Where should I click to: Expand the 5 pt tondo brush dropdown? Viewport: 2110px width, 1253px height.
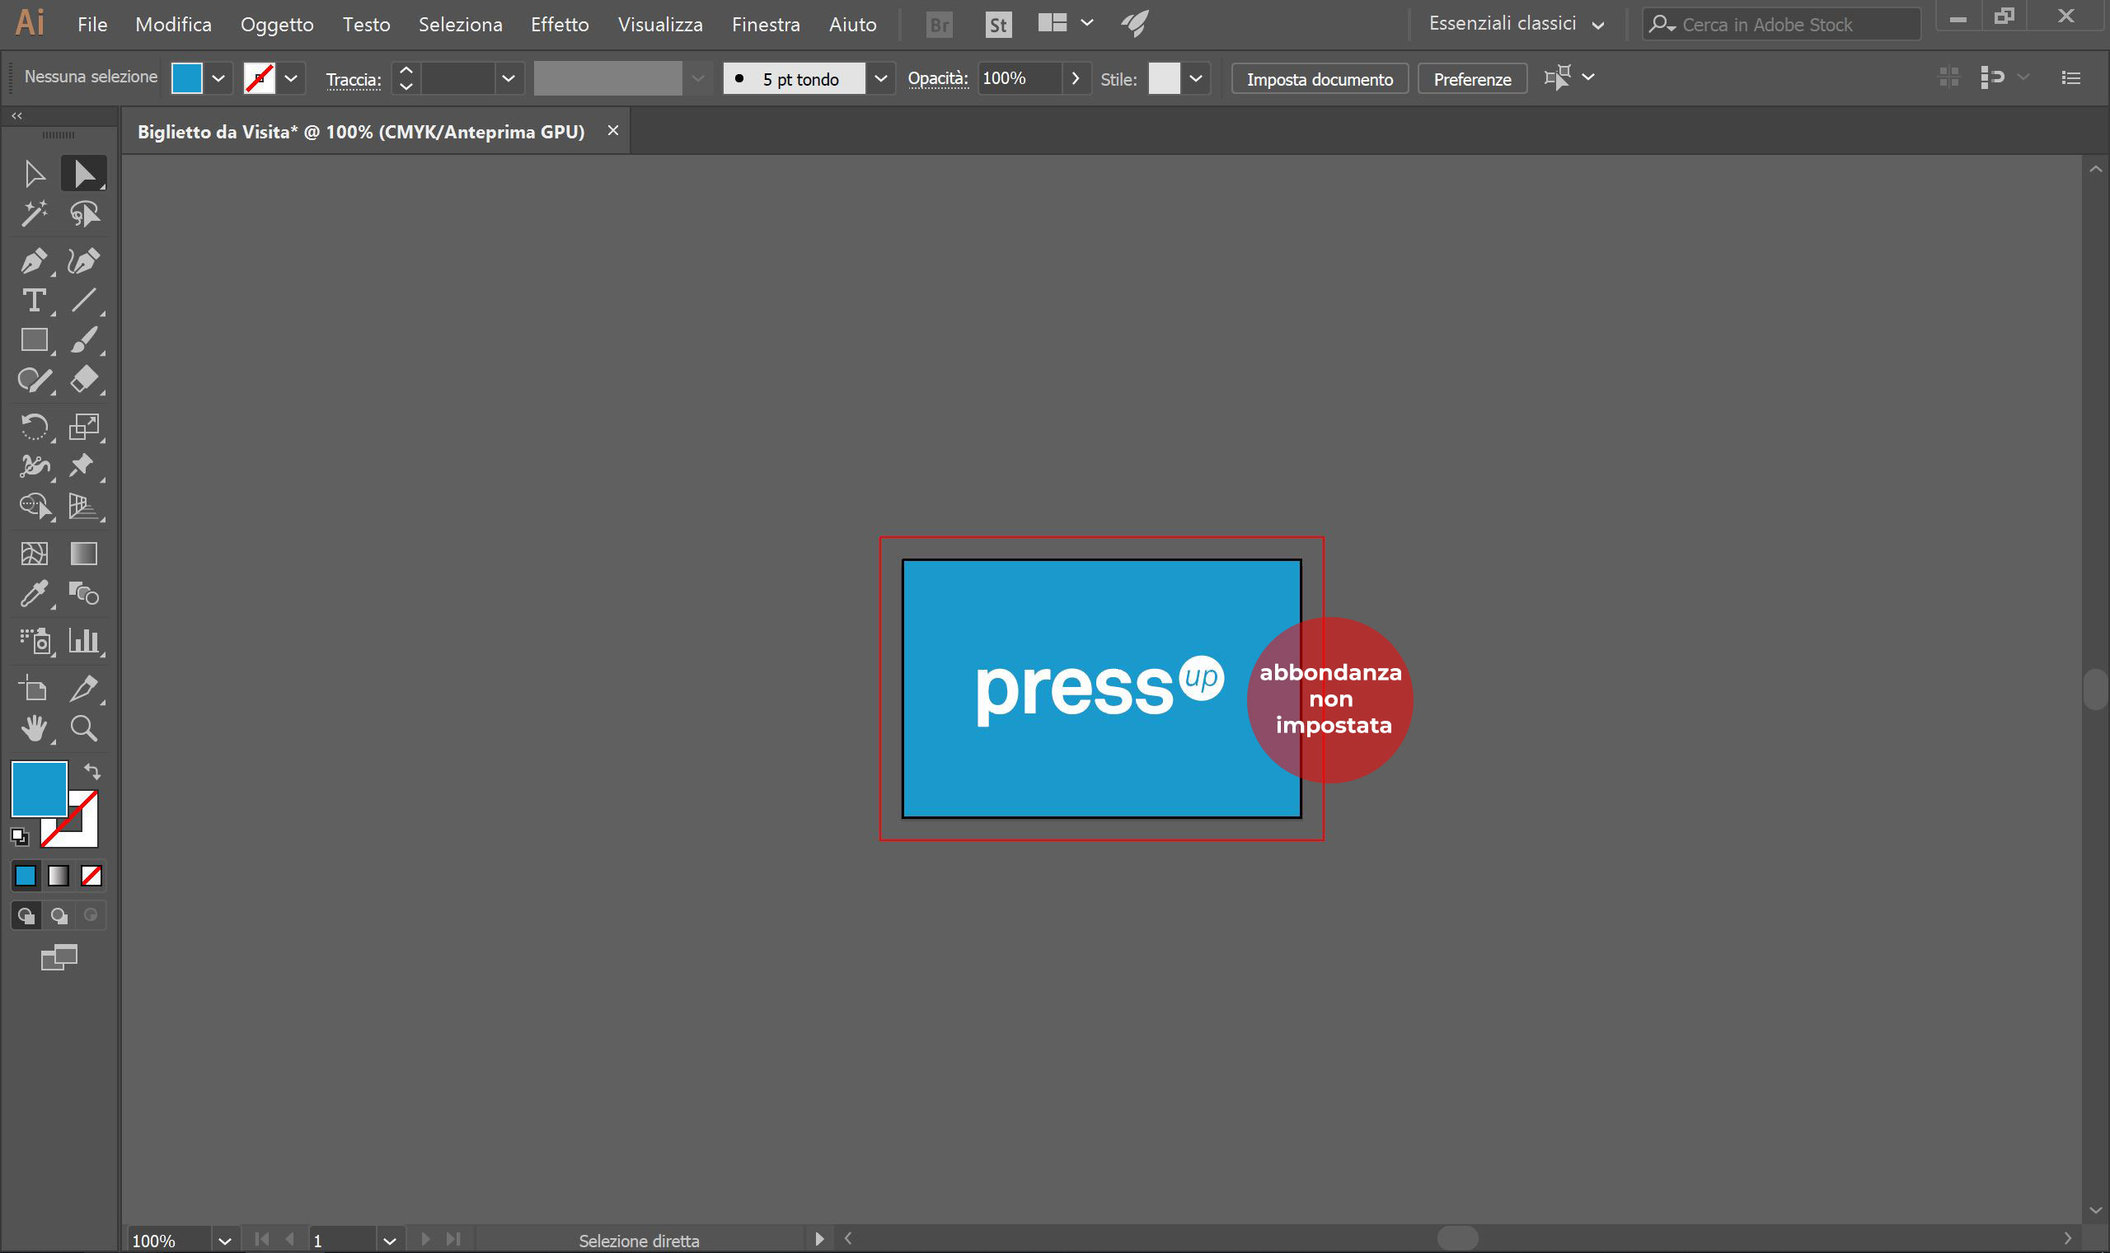880,78
